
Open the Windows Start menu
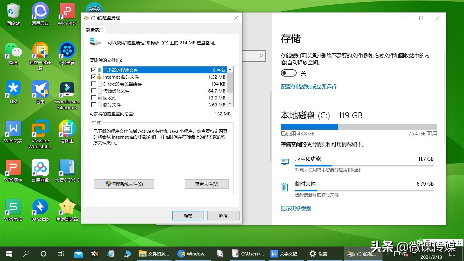tap(8, 254)
